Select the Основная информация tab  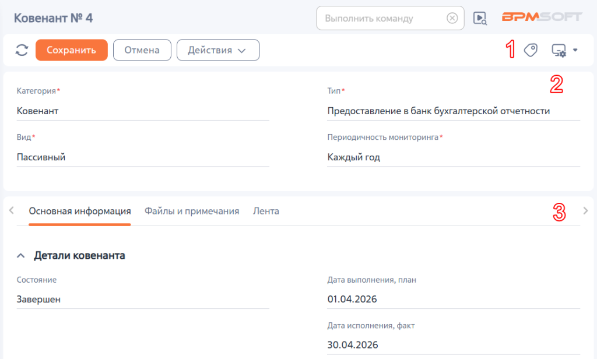click(80, 211)
